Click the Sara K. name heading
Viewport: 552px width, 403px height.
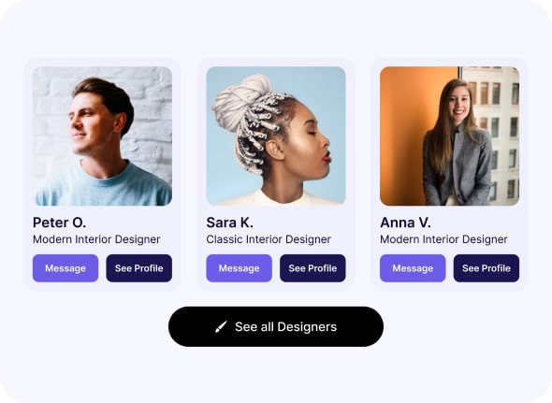pos(230,223)
